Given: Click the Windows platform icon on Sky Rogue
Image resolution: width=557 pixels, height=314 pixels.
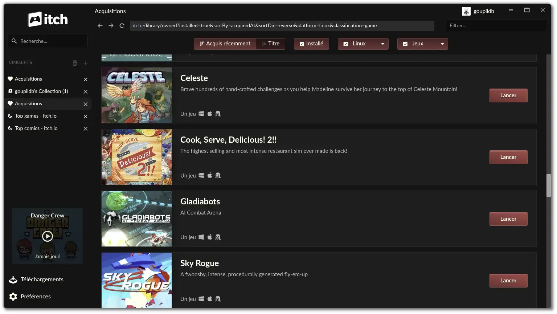Looking at the screenshot, I should [201, 299].
